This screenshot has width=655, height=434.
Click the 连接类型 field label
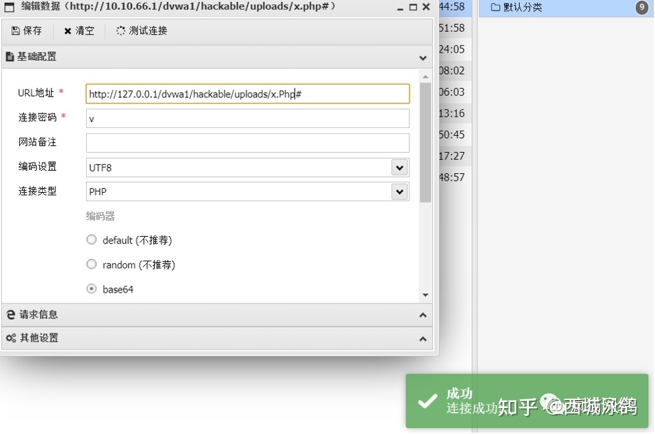37,191
